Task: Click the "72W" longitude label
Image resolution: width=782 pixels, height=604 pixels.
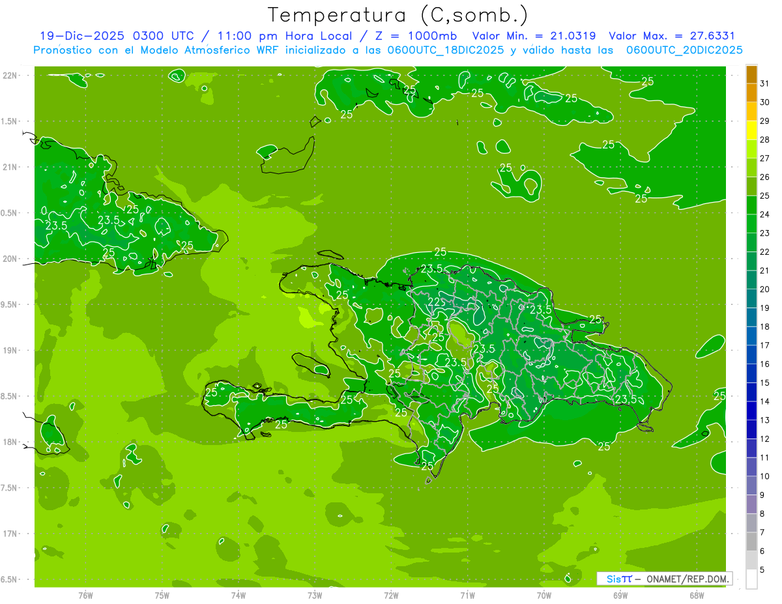Action: pyautogui.click(x=391, y=595)
